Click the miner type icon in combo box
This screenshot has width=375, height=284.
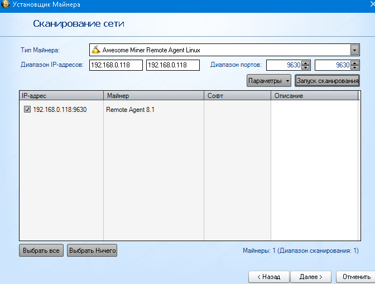(x=96, y=50)
